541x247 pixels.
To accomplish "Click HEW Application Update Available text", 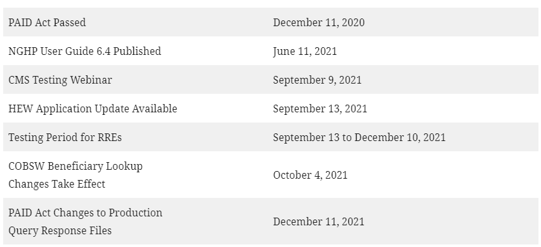I will pos(93,109).
